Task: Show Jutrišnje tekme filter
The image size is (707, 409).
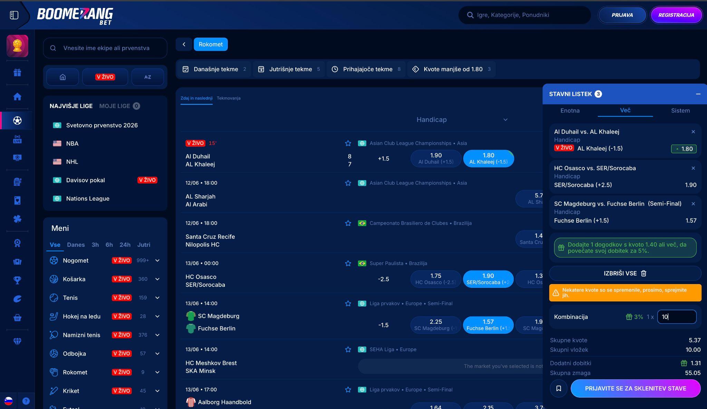Action: pyautogui.click(x=289, y=69)
